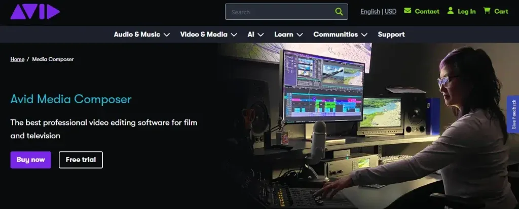Open the Contact link

coord(427,12)
